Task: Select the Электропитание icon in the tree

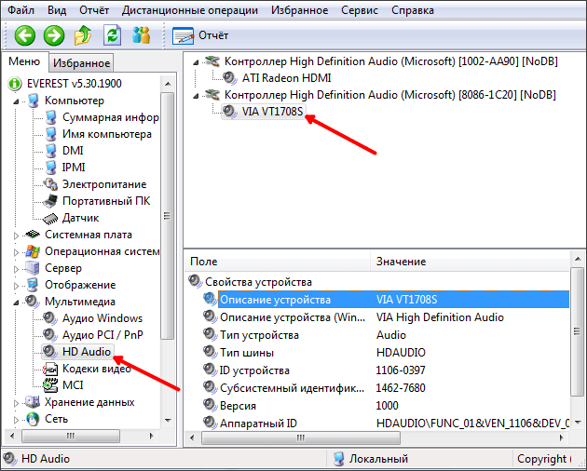Action: tap(50, 184)
